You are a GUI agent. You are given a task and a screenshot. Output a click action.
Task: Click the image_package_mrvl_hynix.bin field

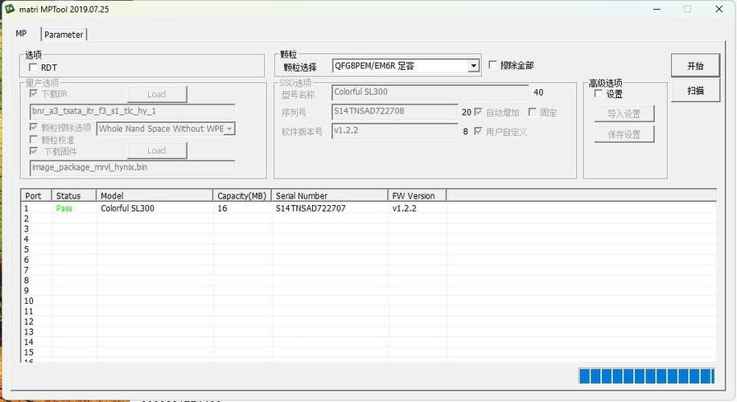pos(132,168)
